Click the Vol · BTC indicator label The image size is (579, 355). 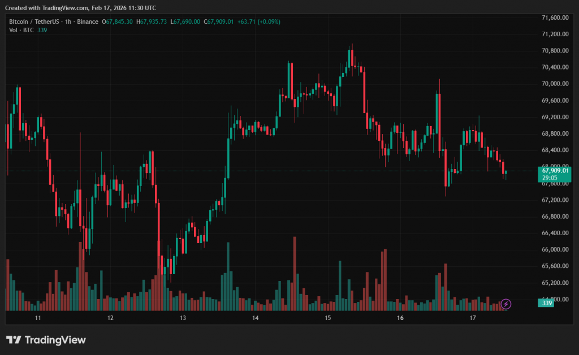21,30
